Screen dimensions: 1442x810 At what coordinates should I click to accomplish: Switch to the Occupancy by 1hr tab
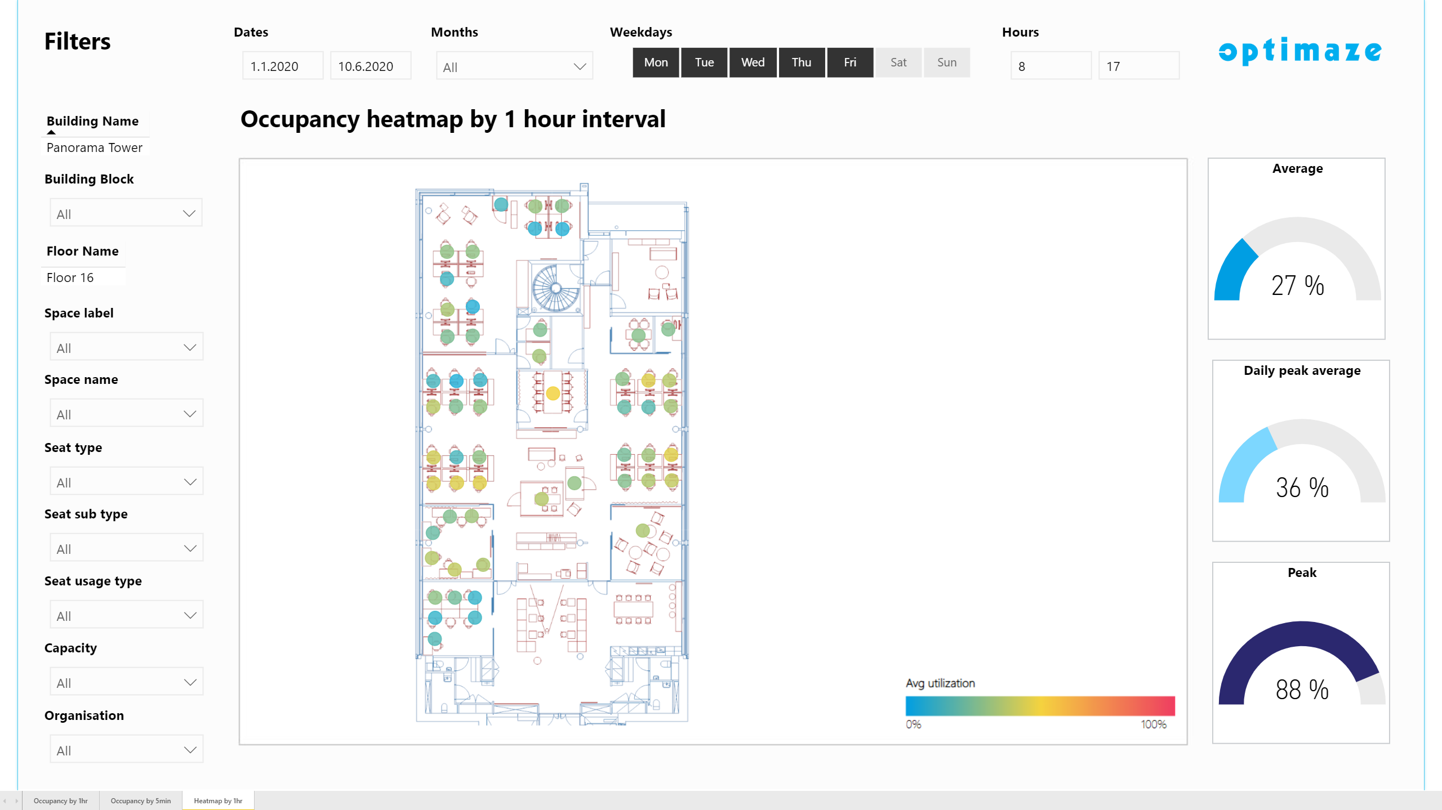[x=61, y=800]
